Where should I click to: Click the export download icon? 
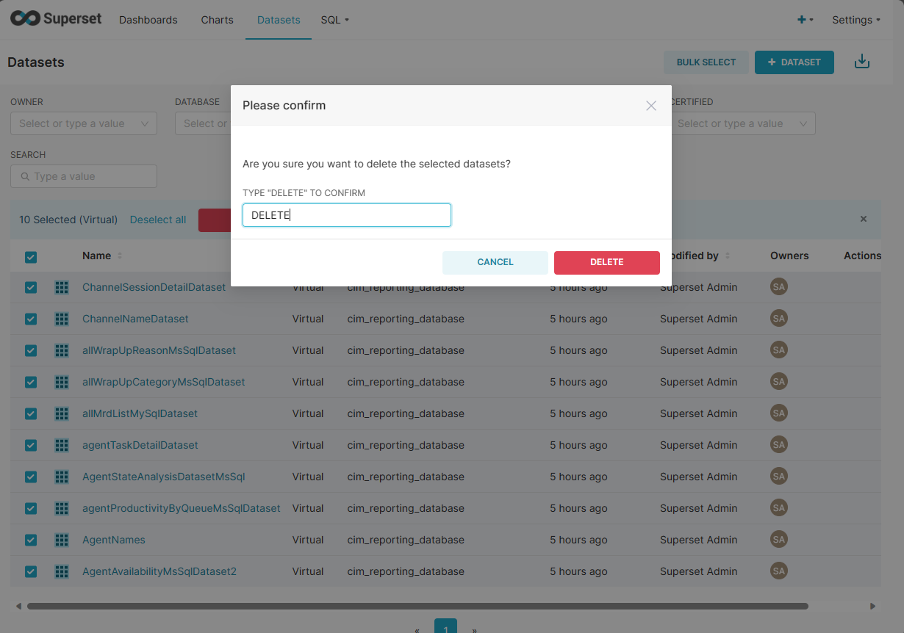[862, 62]
